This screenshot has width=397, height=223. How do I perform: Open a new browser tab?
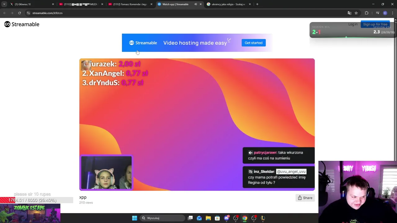pos(257,4)
